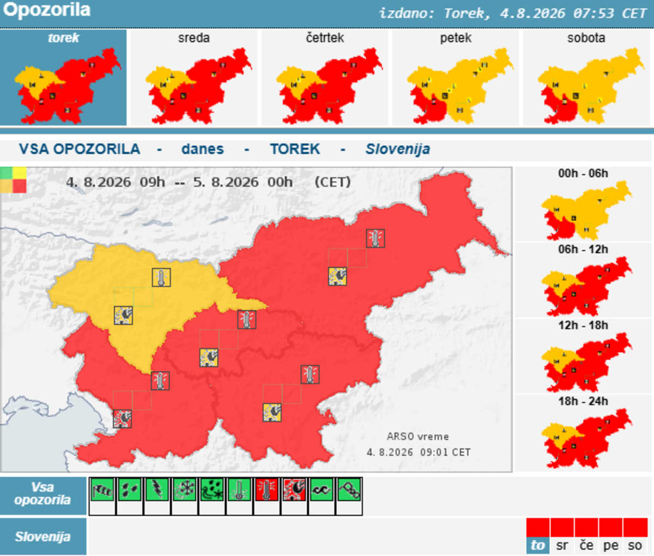
Task: Click the 'Vsa opozorila' button
Action: click(43, 495)
